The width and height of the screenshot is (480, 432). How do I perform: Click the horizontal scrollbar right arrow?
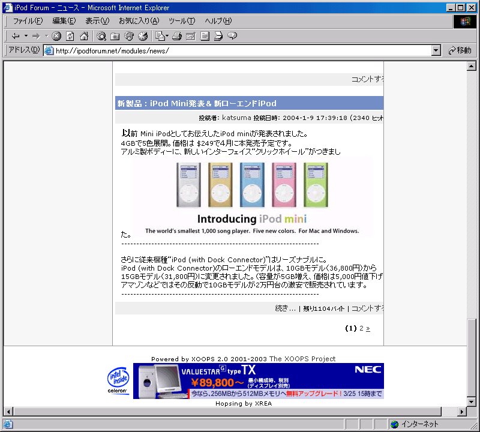462,412
